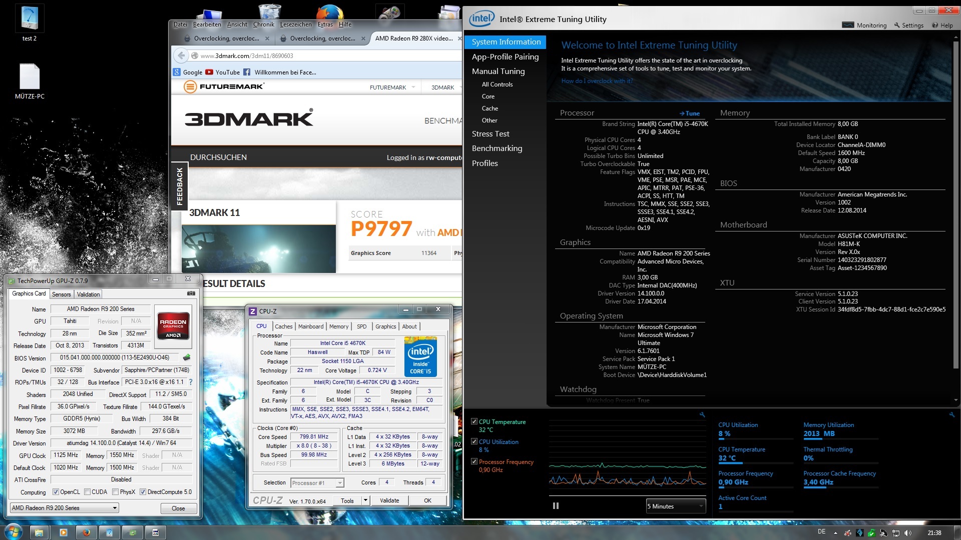Screen dimensions: 961x540
Task: Open the SPD tab in CPU-Z
Action: pos(362,326)
